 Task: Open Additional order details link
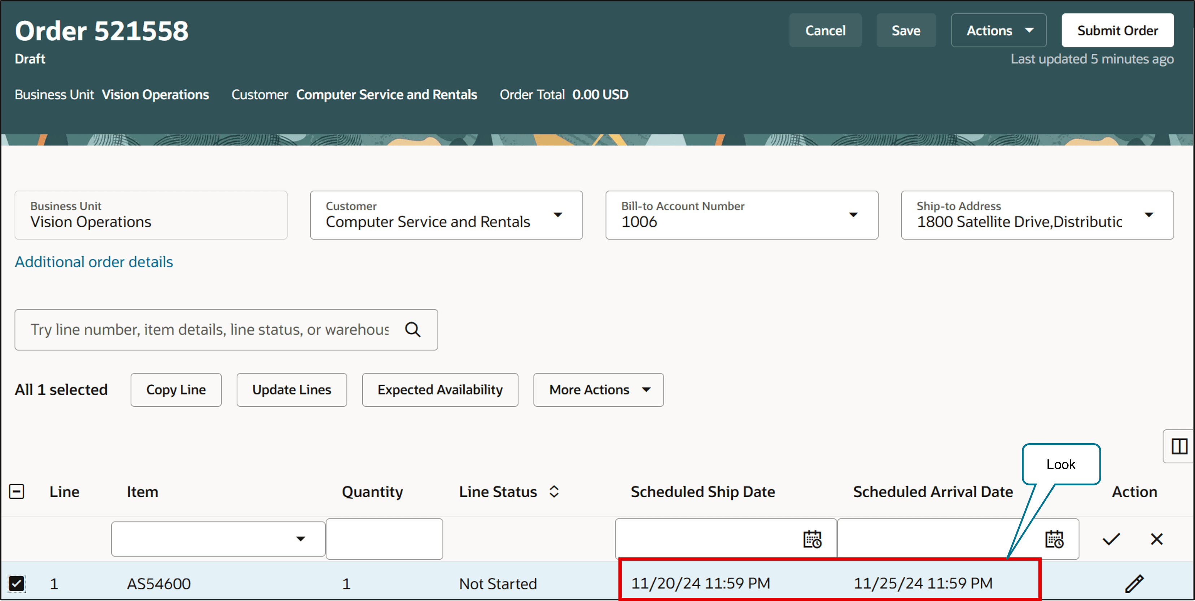point(94,262)
